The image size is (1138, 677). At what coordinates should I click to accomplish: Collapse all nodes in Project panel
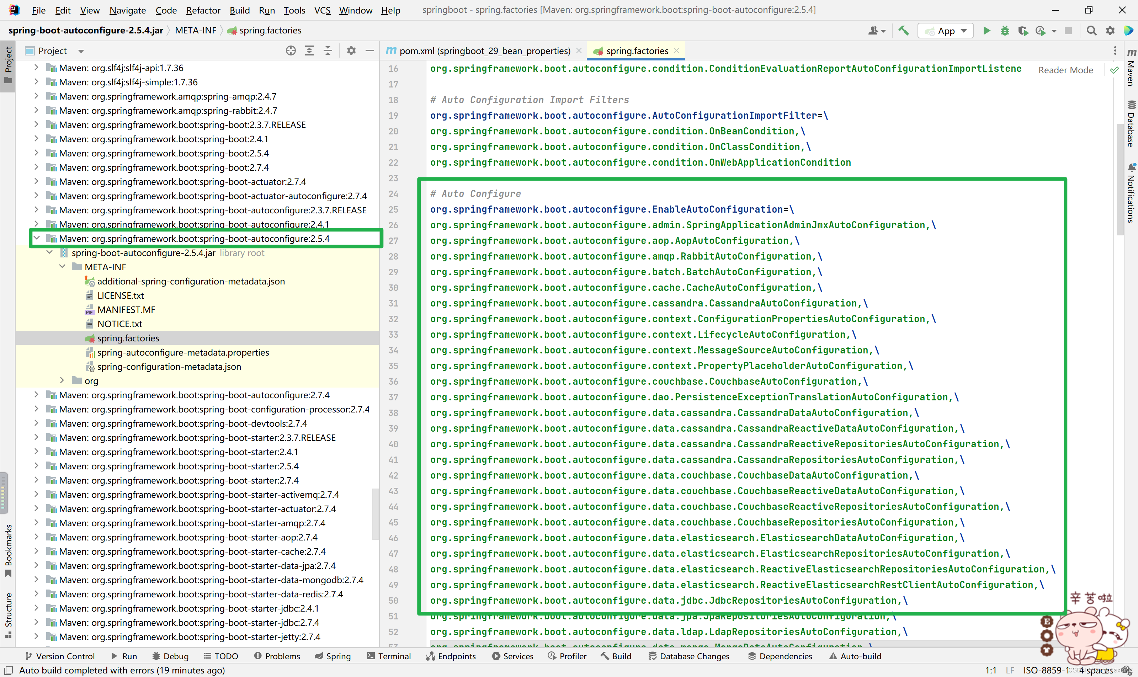[328, 50]
